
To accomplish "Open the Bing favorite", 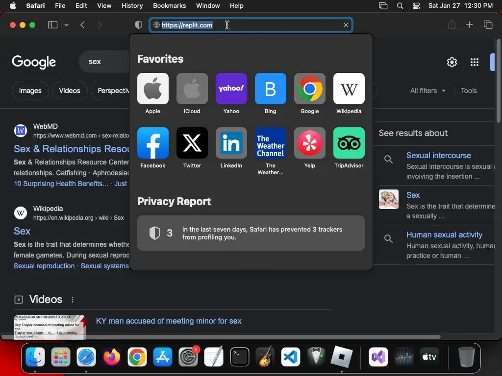I will click(x=270, y=89).
